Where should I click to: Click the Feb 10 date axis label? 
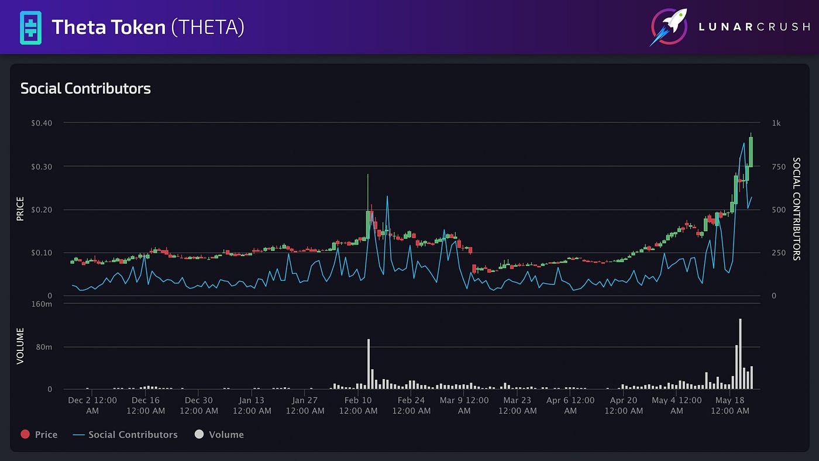coord(359,405)
